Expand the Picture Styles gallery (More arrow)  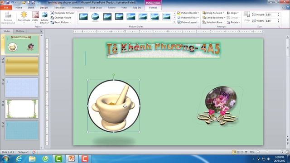click(174, 22)
